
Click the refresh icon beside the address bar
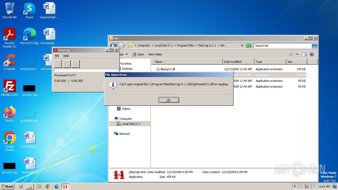pyautogui.click(x=248, y=46)
